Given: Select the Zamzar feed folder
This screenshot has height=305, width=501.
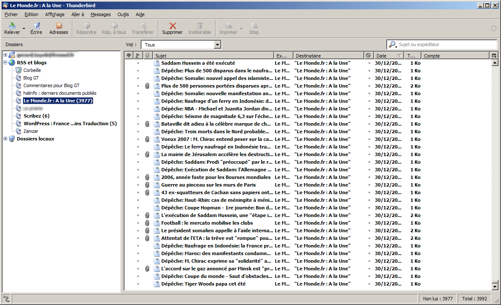Looking at the screenshot, I should point(30,131).
